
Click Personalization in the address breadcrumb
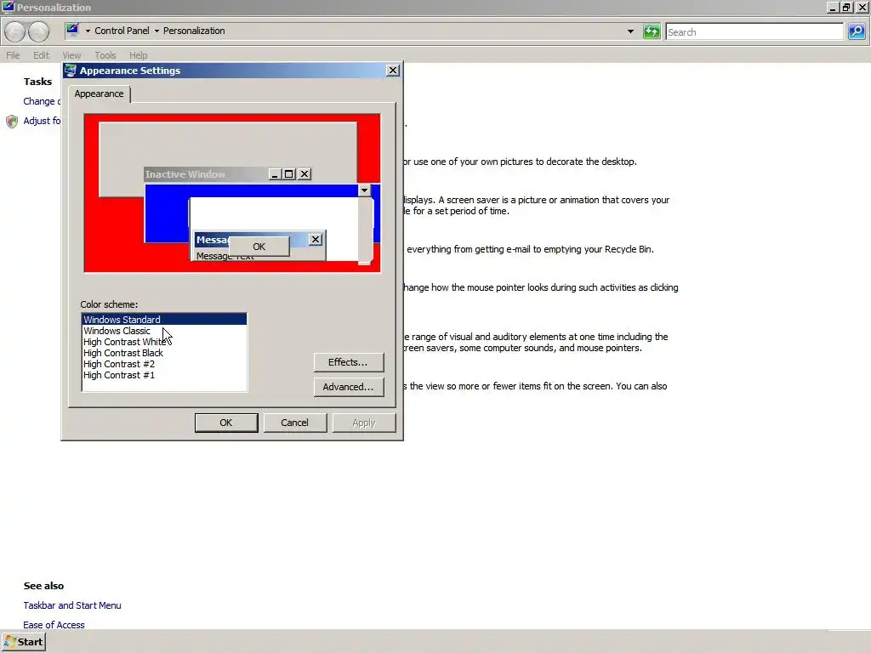194,31
